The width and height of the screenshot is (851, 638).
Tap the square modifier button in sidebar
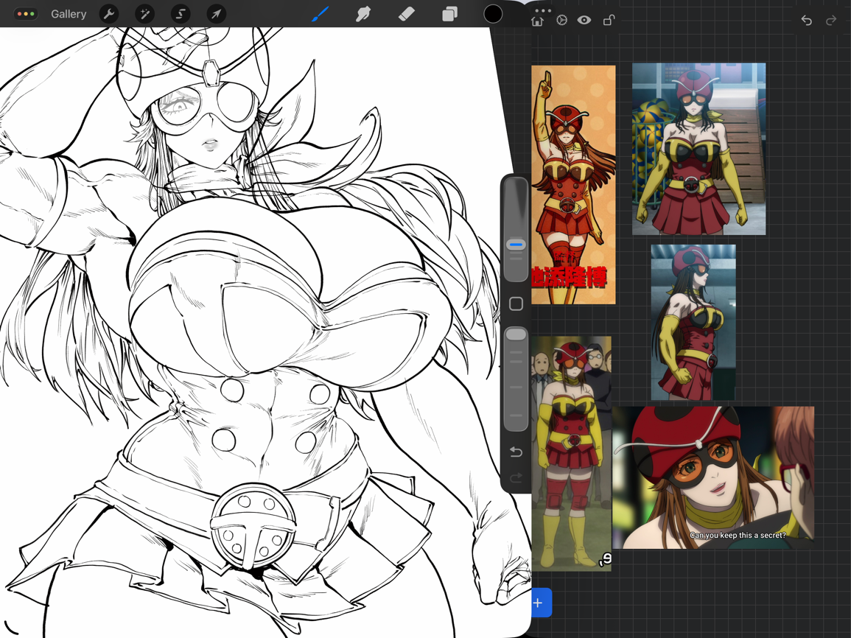[516, 304]
